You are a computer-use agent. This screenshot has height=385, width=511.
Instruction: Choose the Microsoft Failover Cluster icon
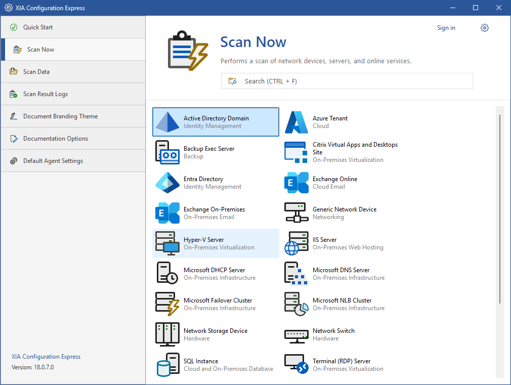tap(167, 304)
